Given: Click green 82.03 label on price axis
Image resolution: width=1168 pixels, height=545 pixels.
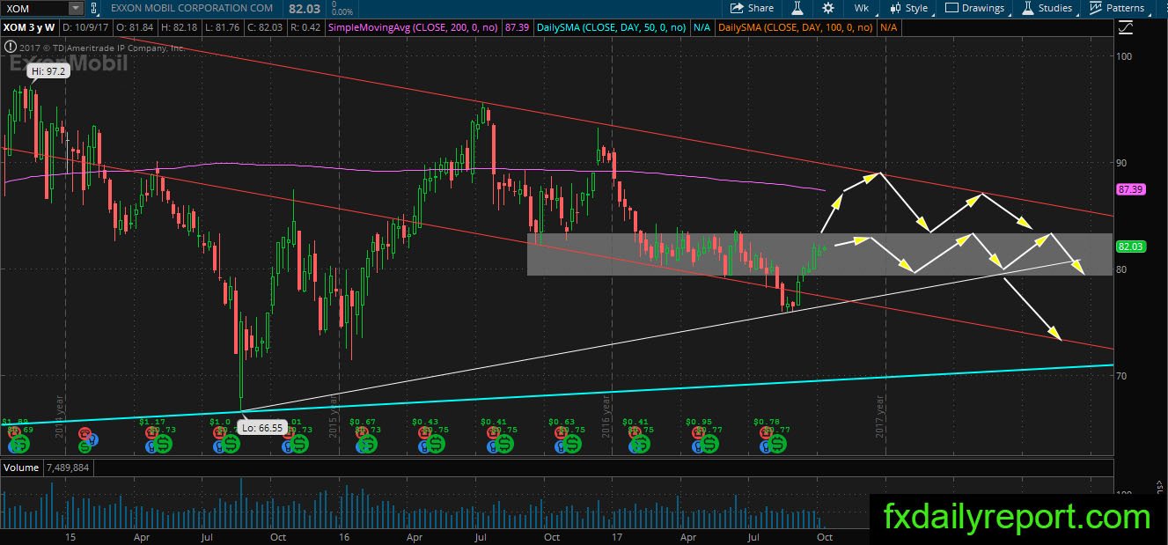Looking at the screenshot, I should [1129, 247].
